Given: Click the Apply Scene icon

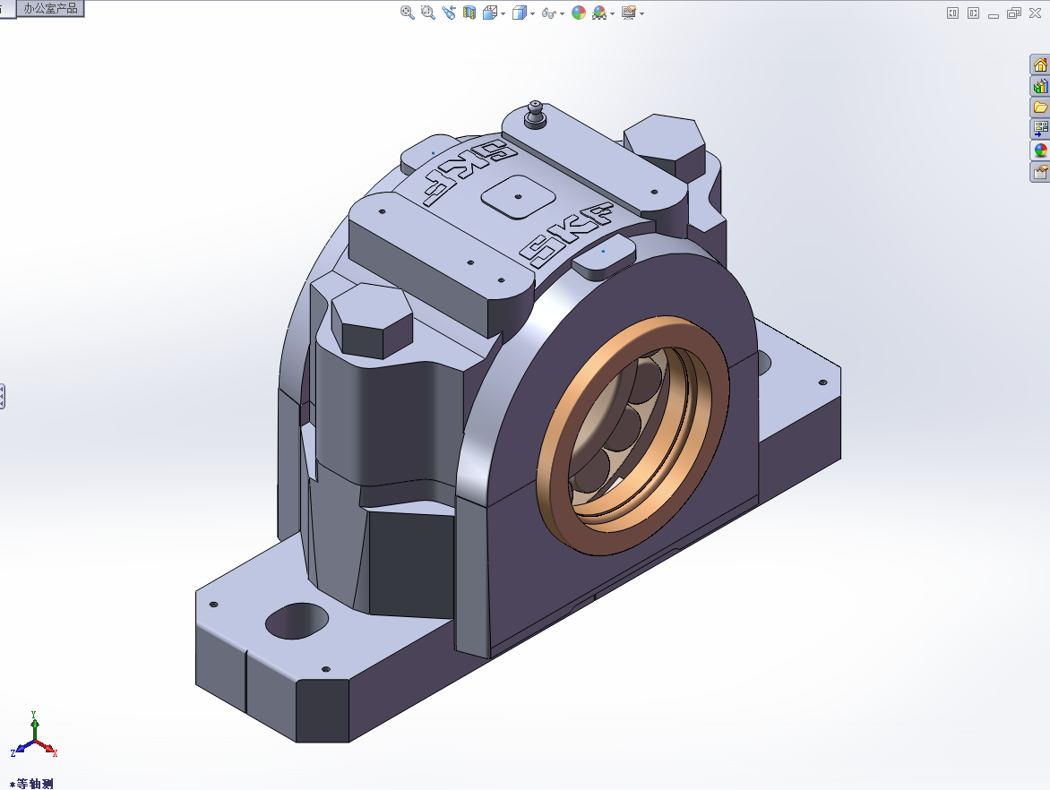Looking at the screenshot, I should tap(599, 13).
